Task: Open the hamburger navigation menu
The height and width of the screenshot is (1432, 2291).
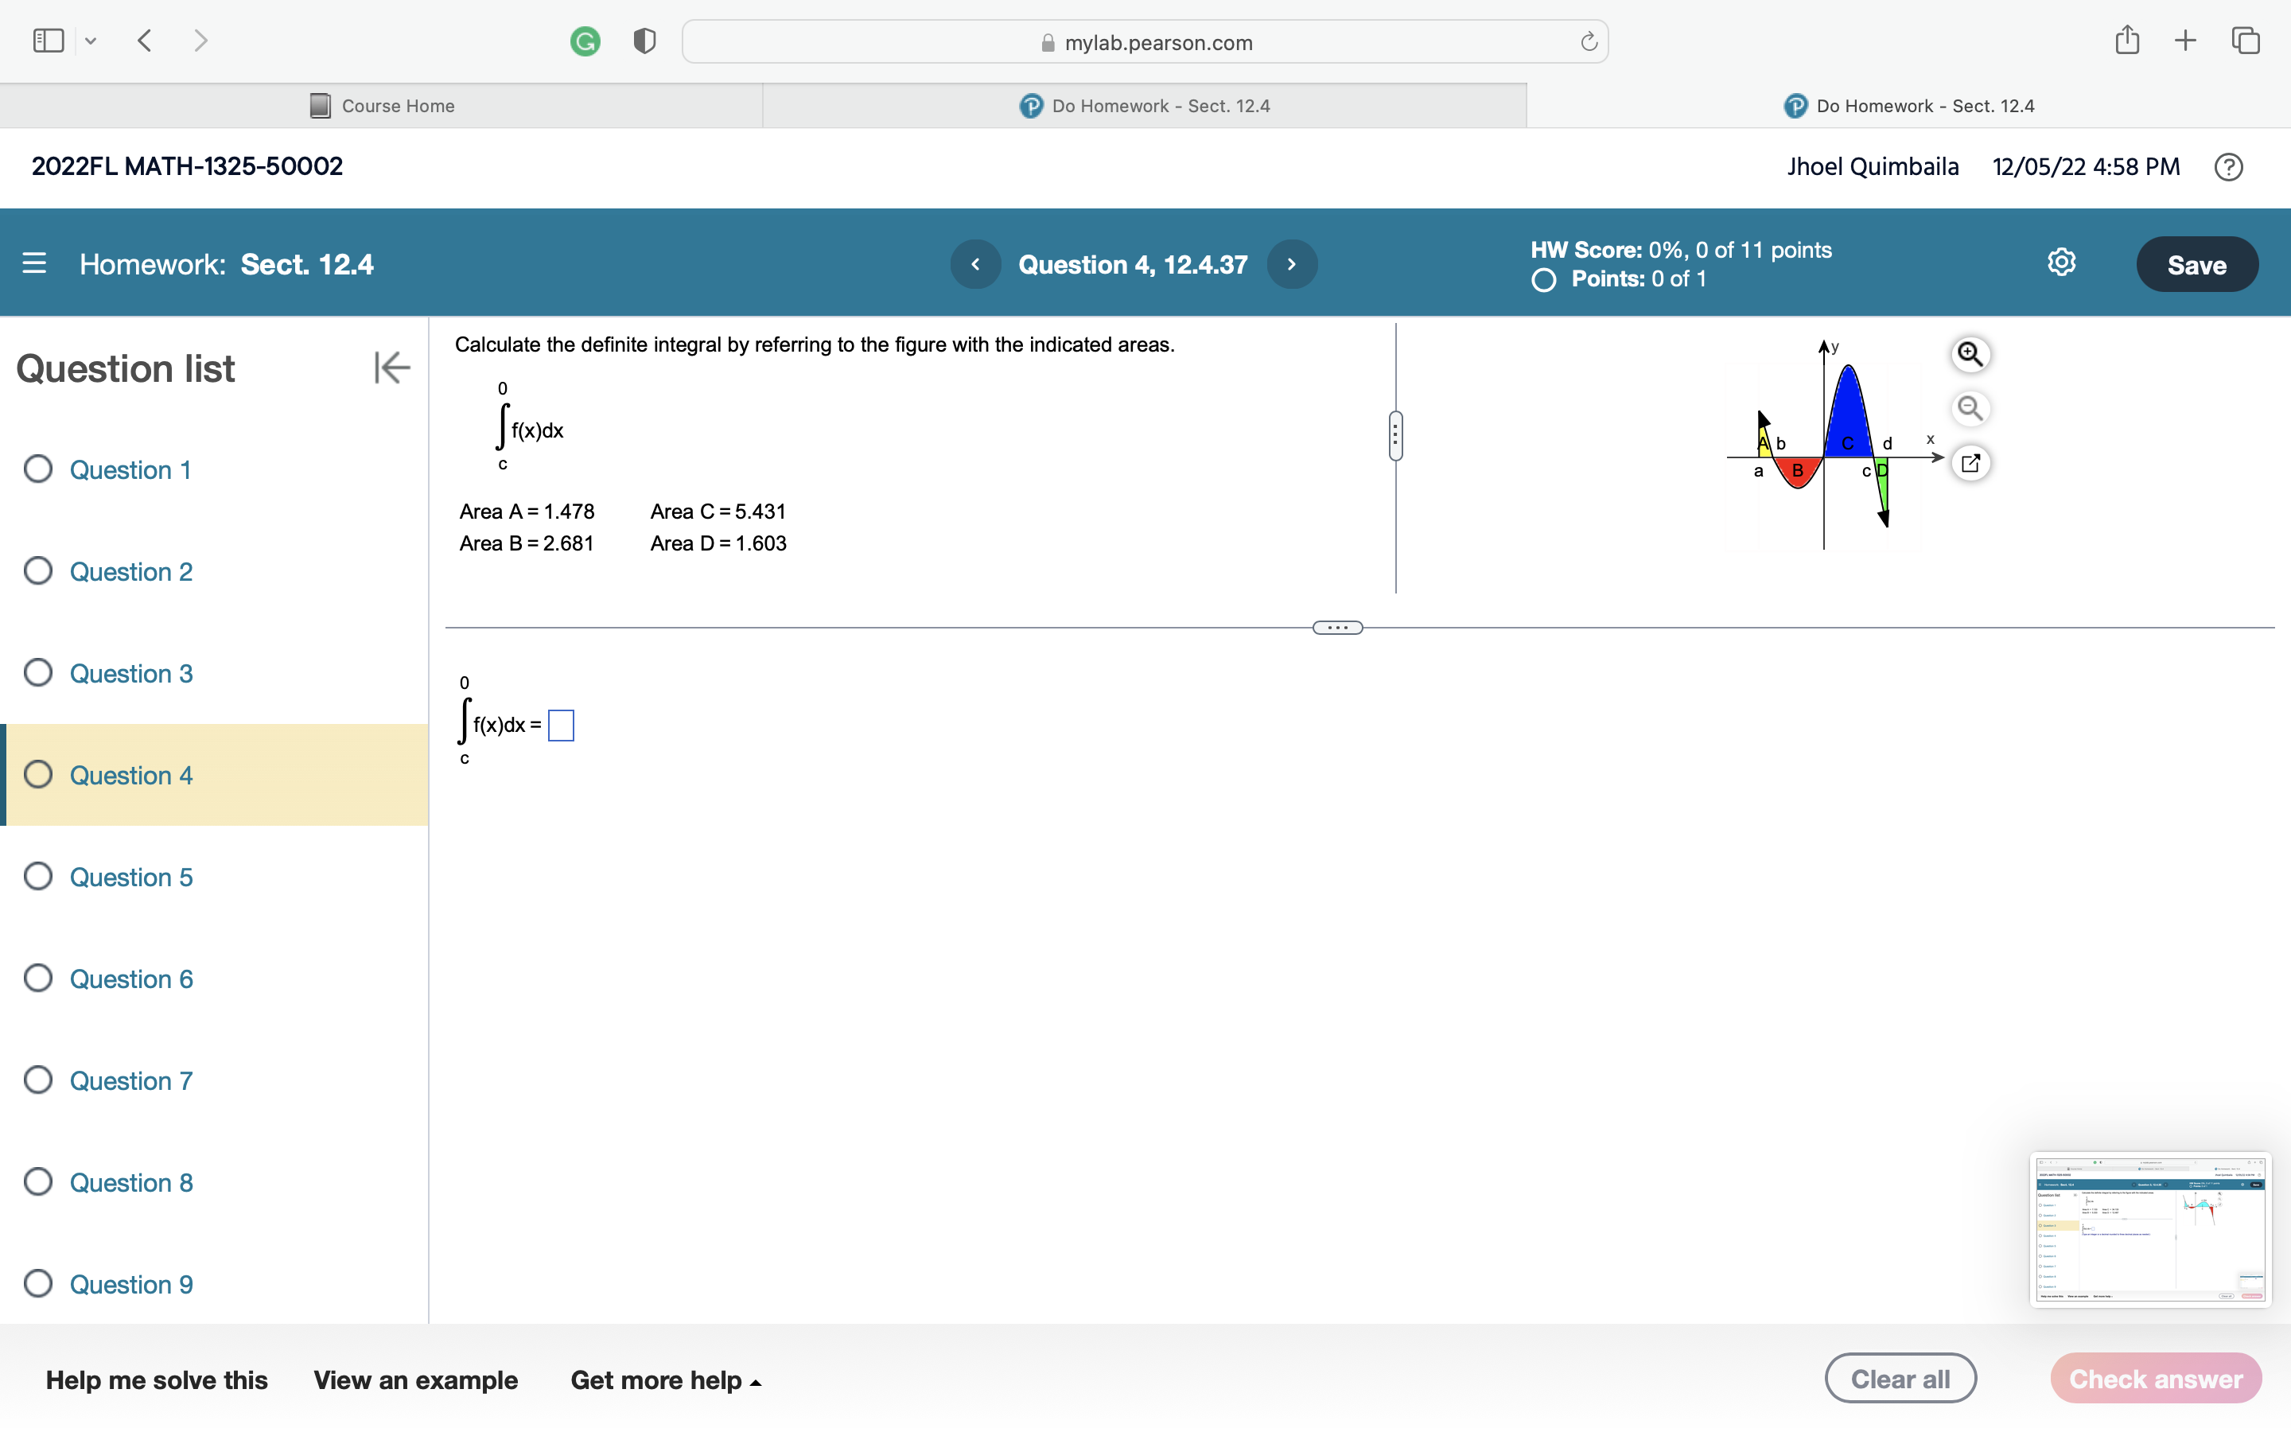Action: click(x=34, y=263)
